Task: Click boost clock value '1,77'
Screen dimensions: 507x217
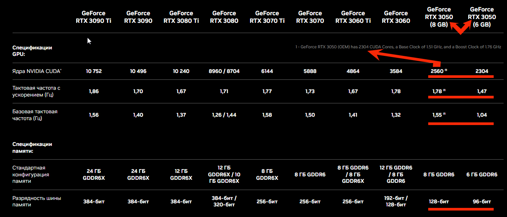Action: tap(267, 91)
